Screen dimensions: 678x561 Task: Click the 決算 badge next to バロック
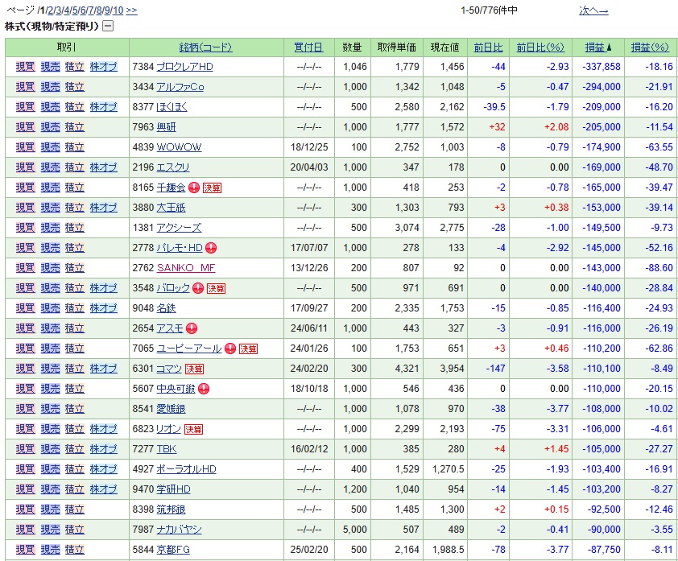(216, 288)
